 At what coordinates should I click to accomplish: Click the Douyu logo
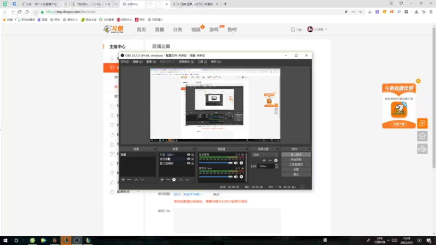pos(113,29)
